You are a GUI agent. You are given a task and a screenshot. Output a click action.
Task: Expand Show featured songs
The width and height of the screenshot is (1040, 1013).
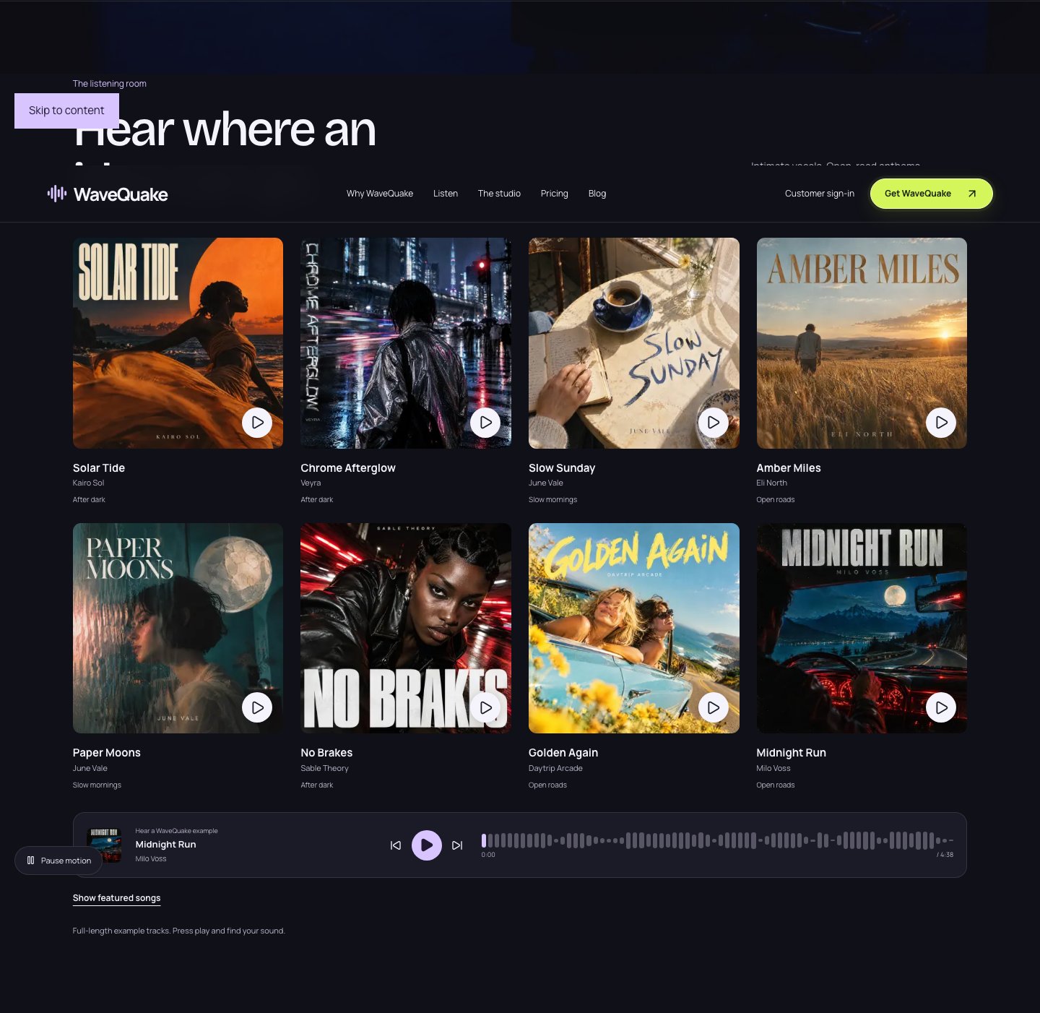[116, 898]
